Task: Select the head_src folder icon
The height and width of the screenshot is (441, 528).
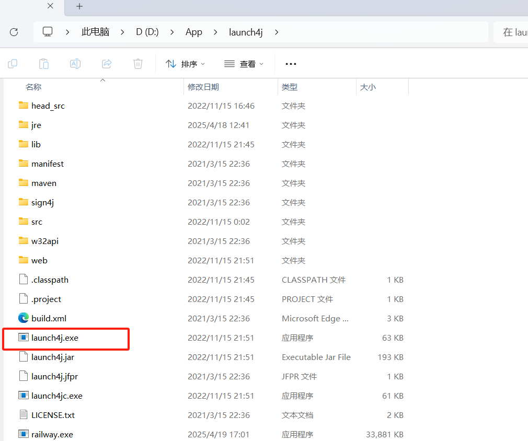Action: pos(24,106)
